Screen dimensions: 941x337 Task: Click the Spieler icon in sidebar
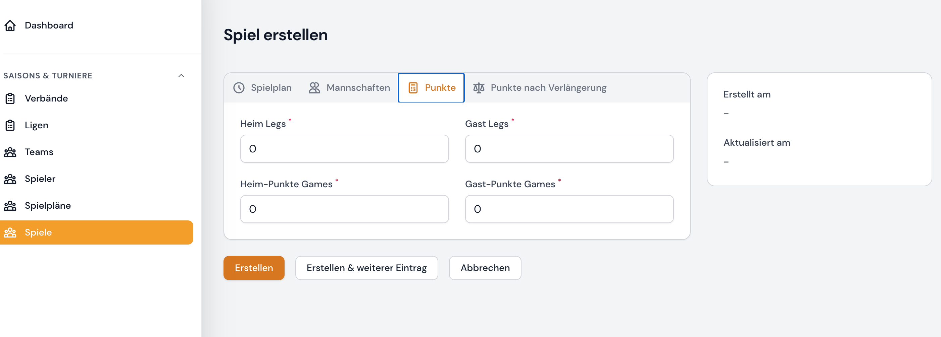coord(10,179)
